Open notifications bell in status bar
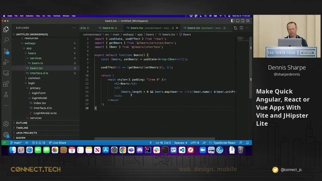The width and height of the screenshot is (322, 181). point(248,143)
